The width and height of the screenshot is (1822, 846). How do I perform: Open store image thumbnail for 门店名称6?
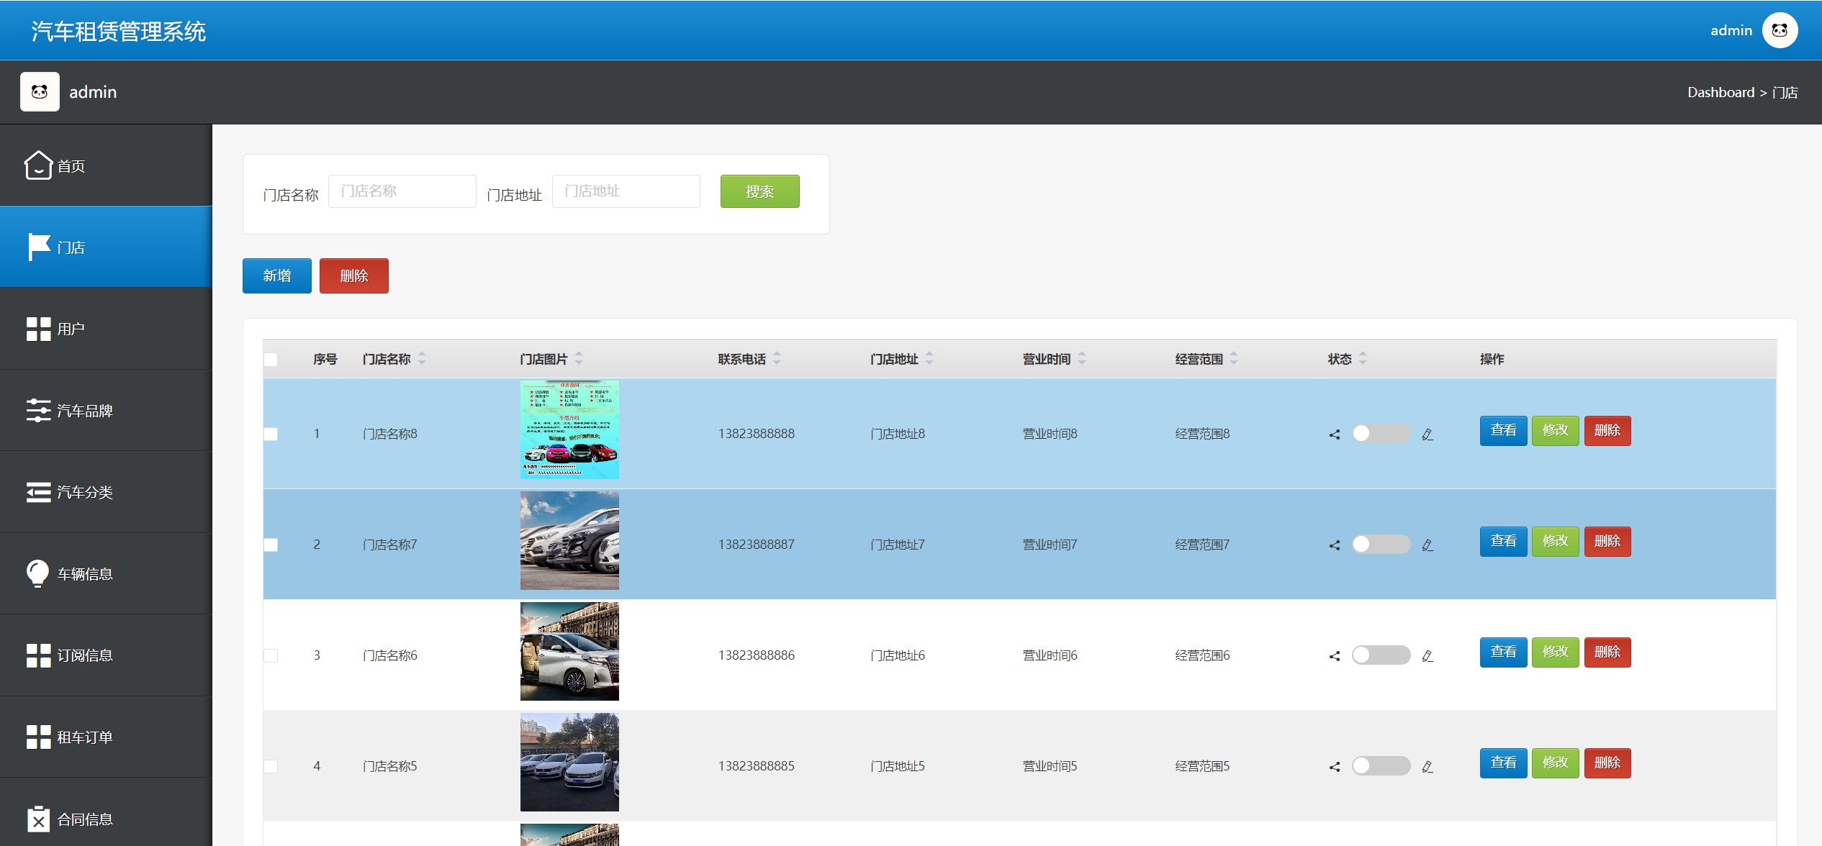[569, 651]
